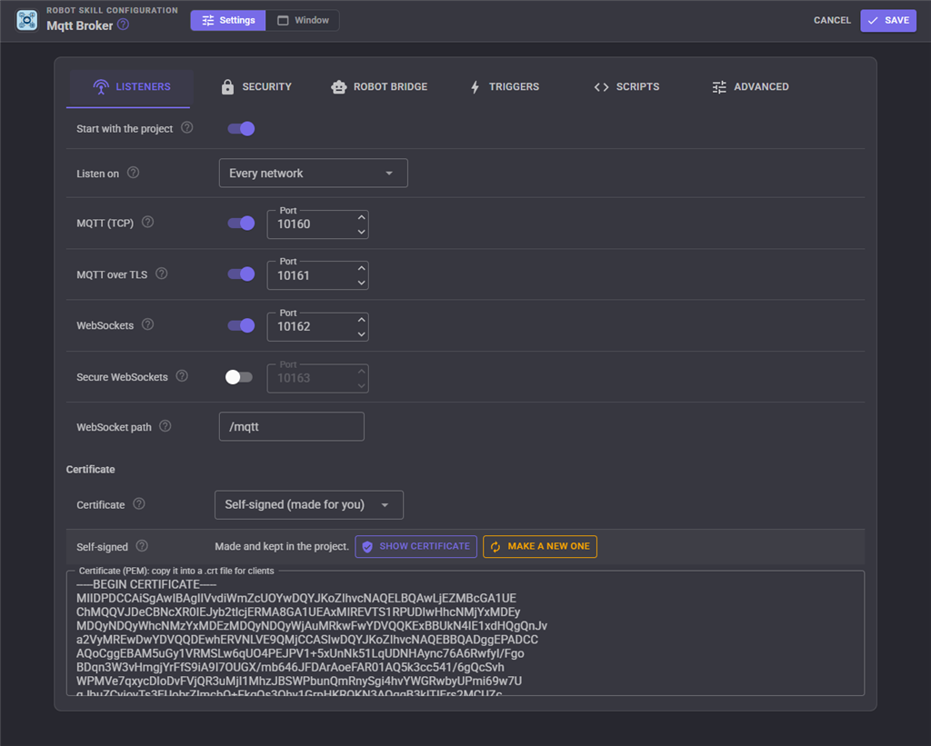Screen dimensions: 931x746
Task: Click help icon beside Certificate dropdown label
Action: (x=139, y=504)
